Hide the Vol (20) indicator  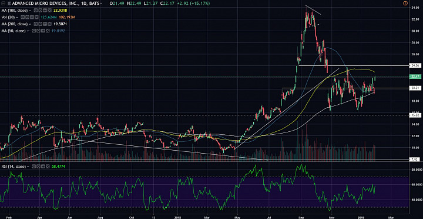click(x=23, y=17)
